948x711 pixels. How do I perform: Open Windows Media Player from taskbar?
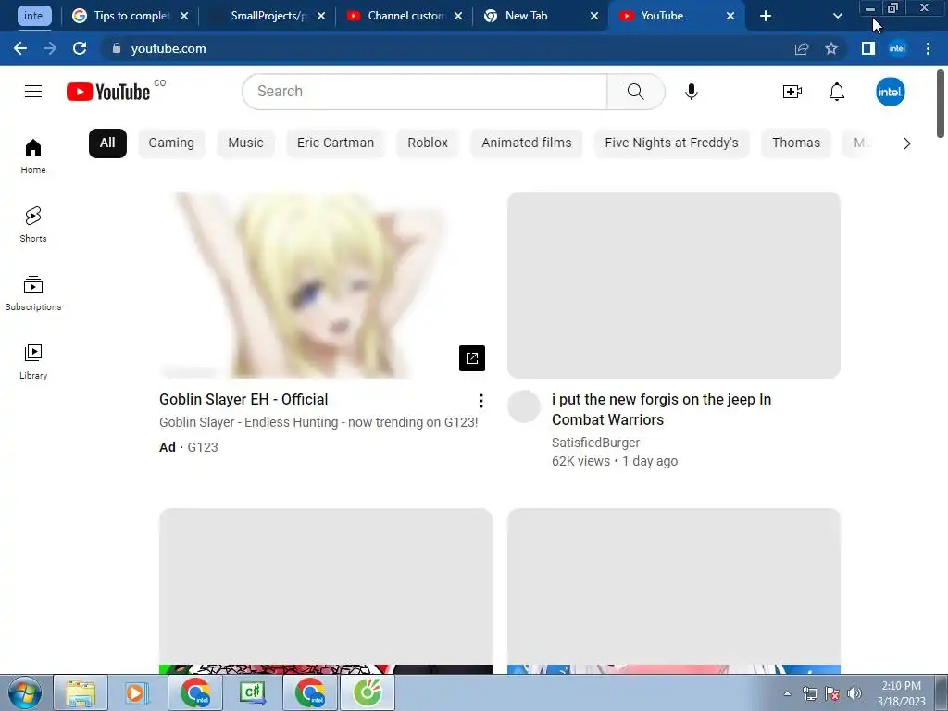tap(137, 692)
